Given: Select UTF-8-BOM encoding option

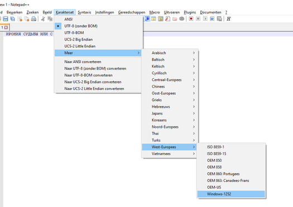Looking at the screenshot, I should 98,33.
